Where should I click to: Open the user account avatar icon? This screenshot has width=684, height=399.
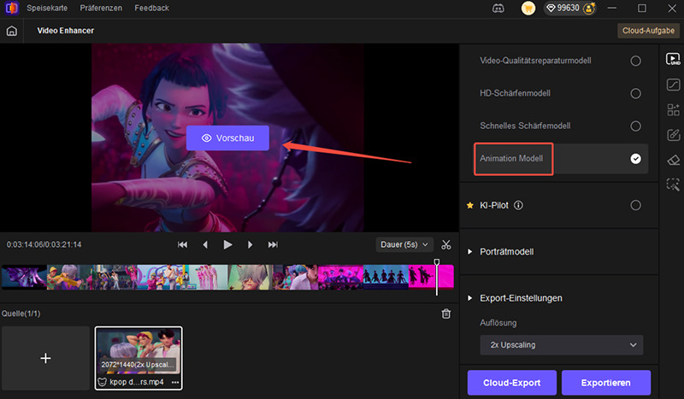coord(589,9)
